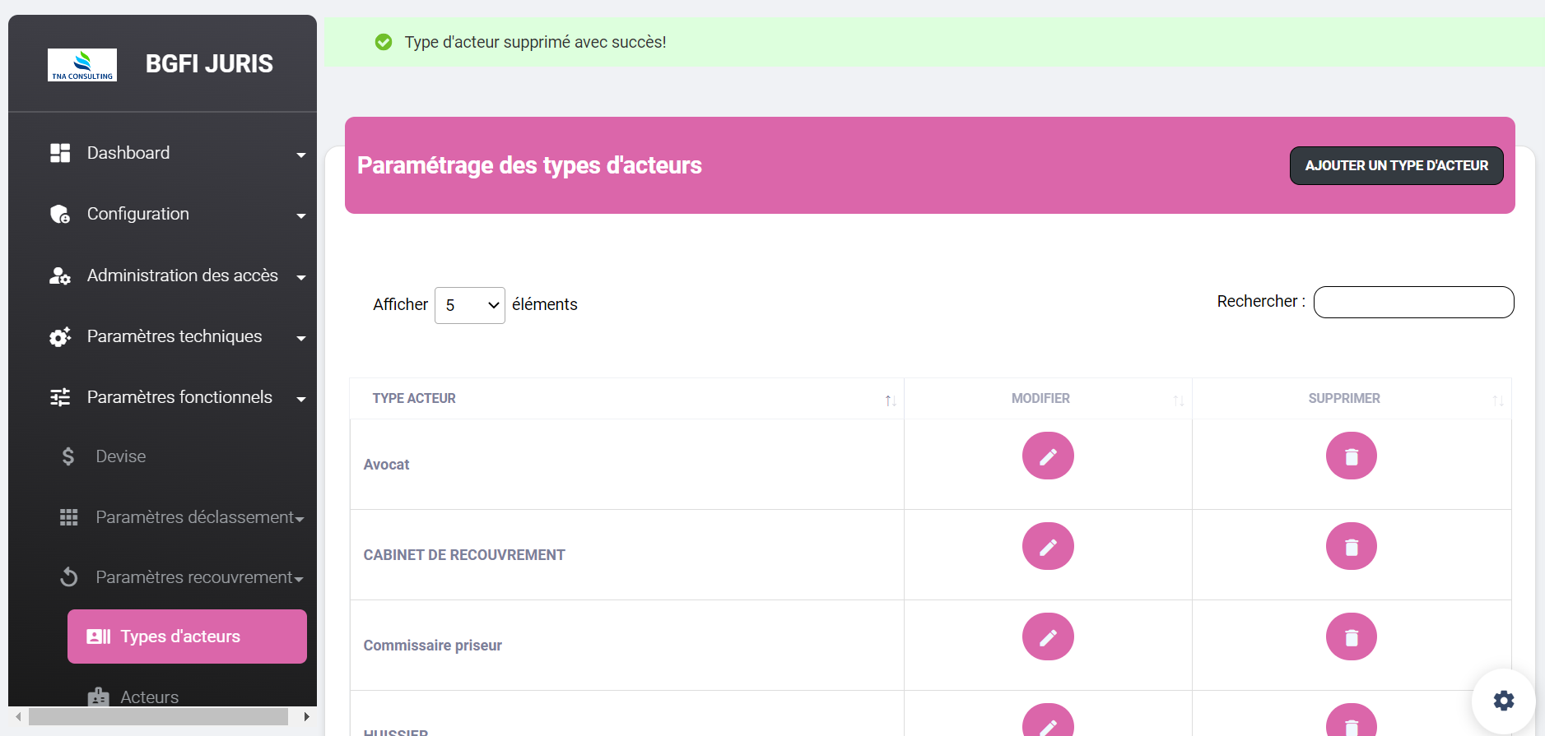The width and height of the screenshot is (1545, 736).
Task: Delete the CABINET DE RECOUVREMENT row
Action: click(x=1351, y=546)
